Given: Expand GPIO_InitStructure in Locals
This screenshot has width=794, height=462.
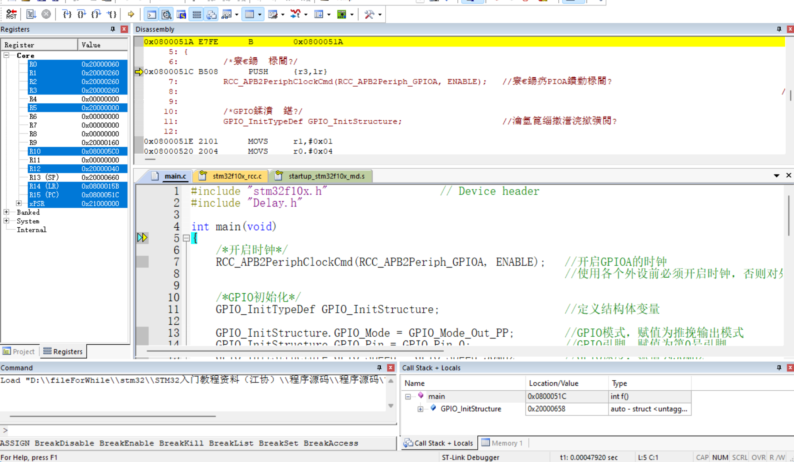Looking at the screenshot, I should tap(420, 409).
